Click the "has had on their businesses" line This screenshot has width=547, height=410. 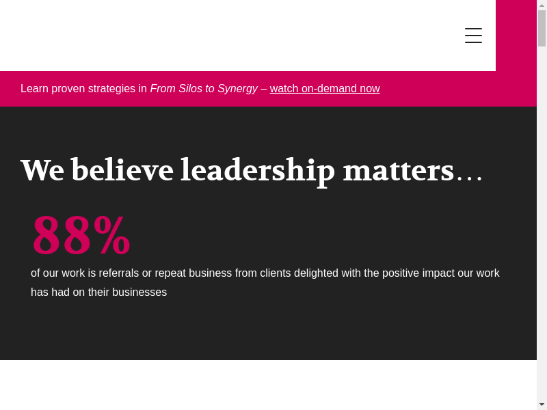click(x=98, y=292)
